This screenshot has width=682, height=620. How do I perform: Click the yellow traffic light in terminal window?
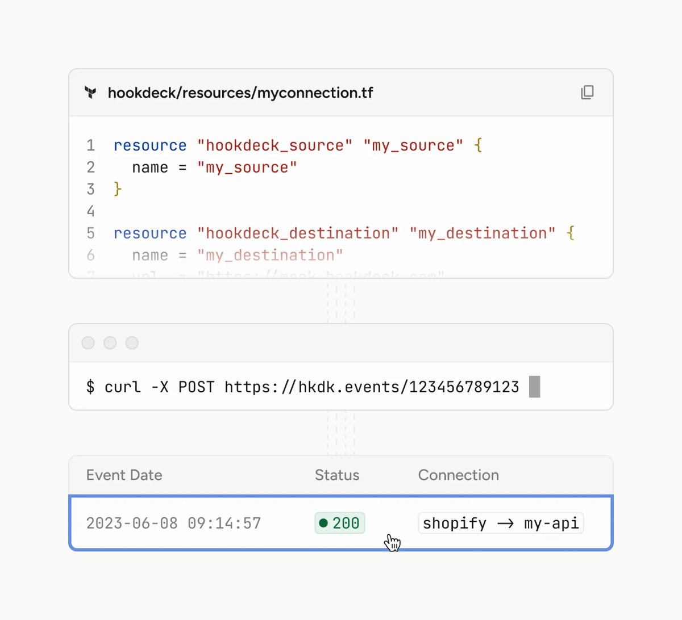tap(109, 342)
